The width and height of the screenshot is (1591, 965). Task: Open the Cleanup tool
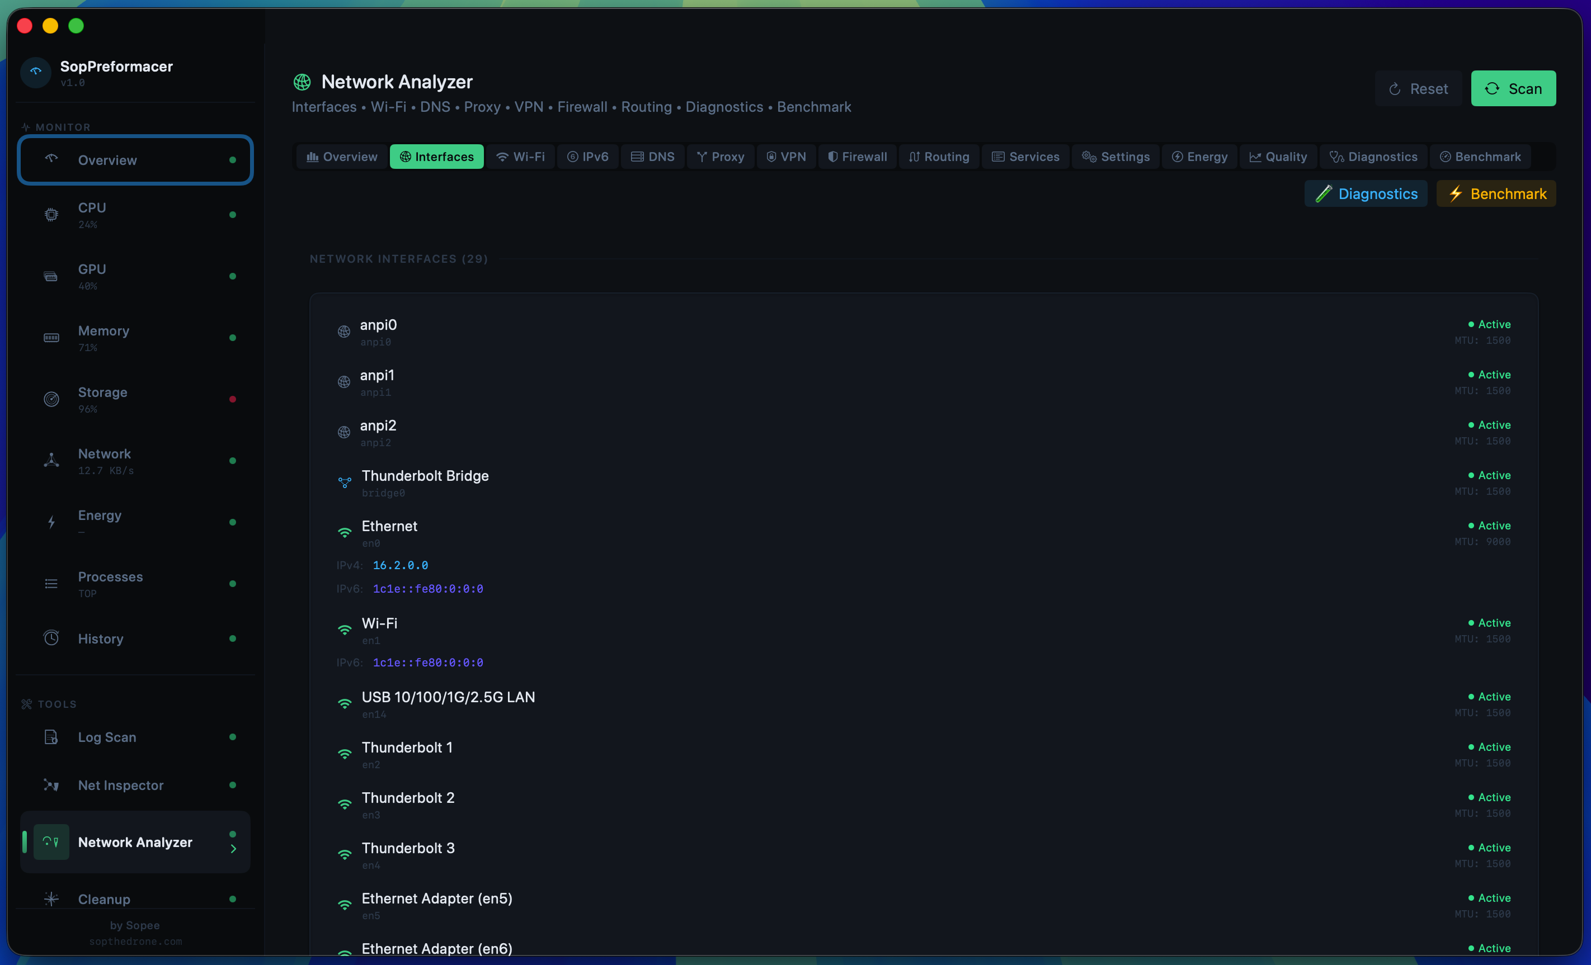coord(134,898)
